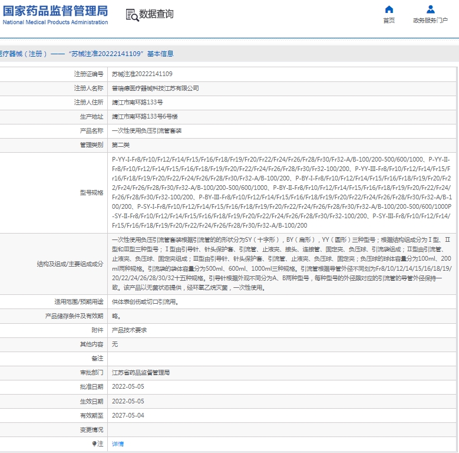The height and width of the screenshot is (453, 459).
Task: Click the 型号规格 label
Action: point(91,192)
